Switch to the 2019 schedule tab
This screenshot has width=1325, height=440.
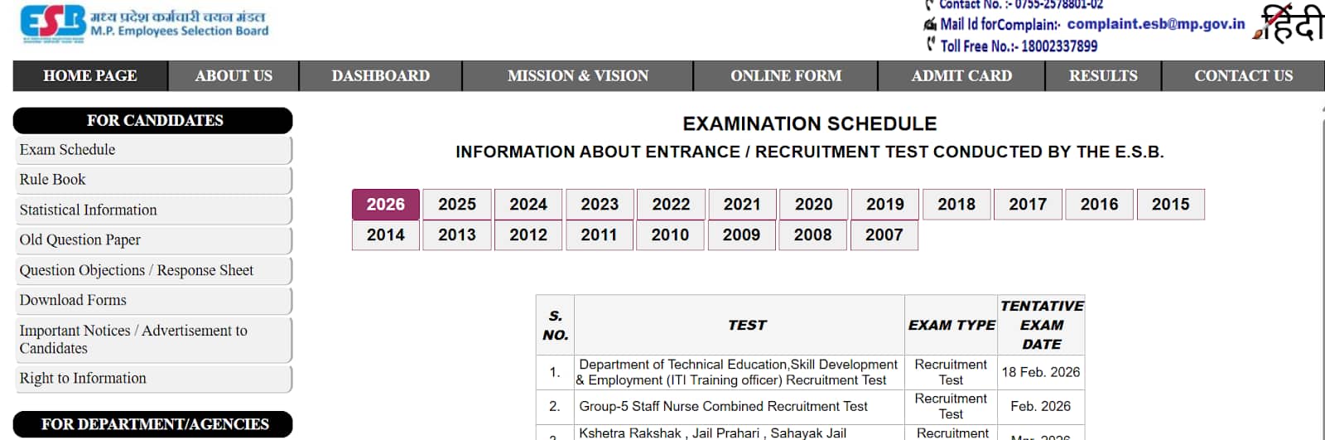885,205
